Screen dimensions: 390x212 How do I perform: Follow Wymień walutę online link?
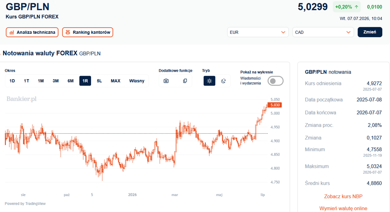click(343, 209)
